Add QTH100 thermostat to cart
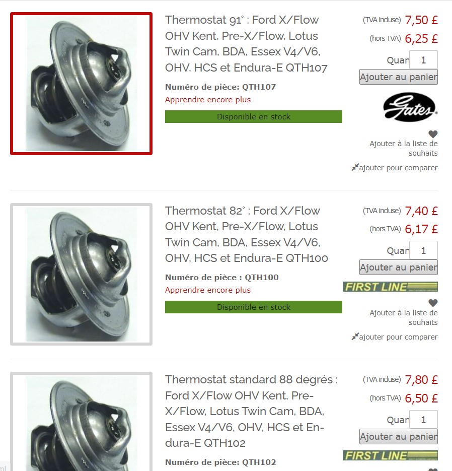Image resolution: width=452 pixels, height=471 pixels. tap(399, 267)
